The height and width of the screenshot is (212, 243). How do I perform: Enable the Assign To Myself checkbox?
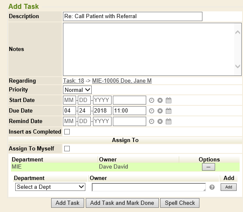click(x=67, y=149)
